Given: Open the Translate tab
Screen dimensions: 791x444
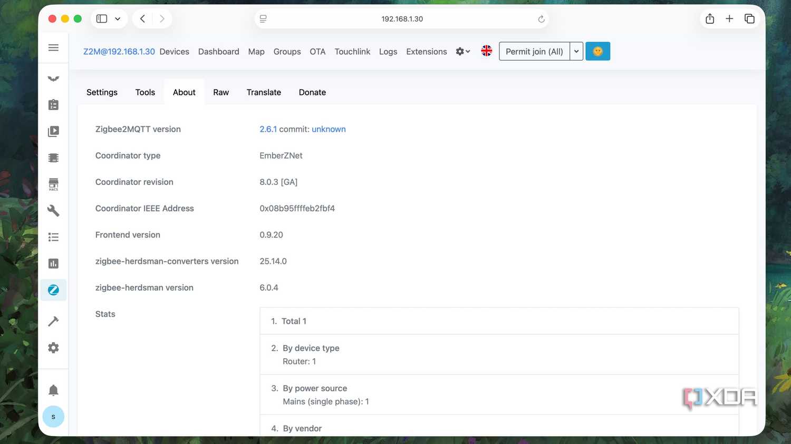Looking at the screenshot, I should tap(264, 92).
